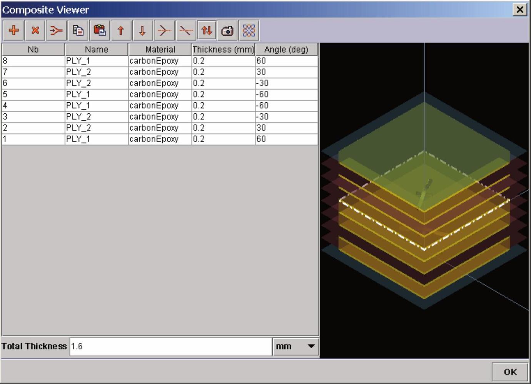531x384 pixels.
Task: Click the symmetric angle-with-dashed-line icon
Action: point(164,30)
